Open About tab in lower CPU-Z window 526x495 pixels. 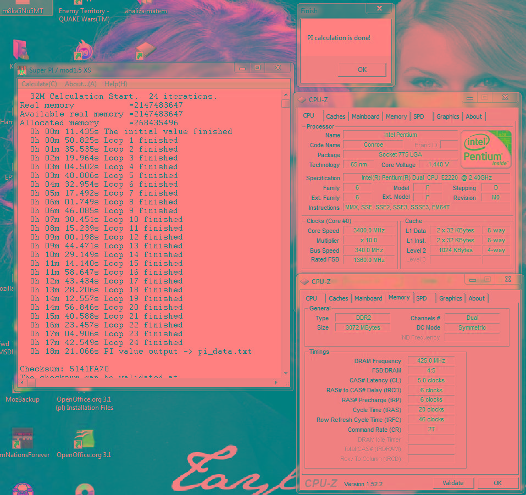(x=477, y=298)
